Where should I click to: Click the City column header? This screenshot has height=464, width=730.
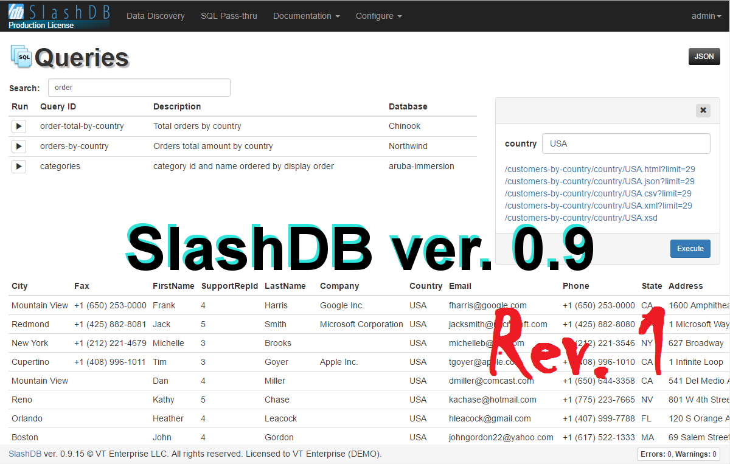(19, 286)
